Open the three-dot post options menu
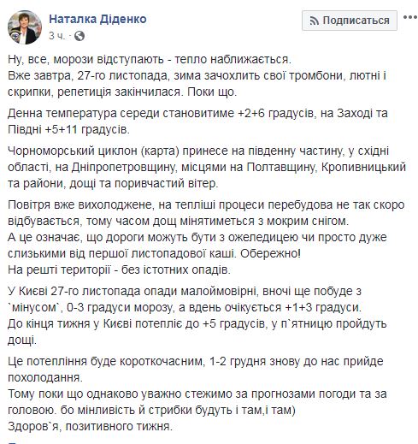 (410, 17)
